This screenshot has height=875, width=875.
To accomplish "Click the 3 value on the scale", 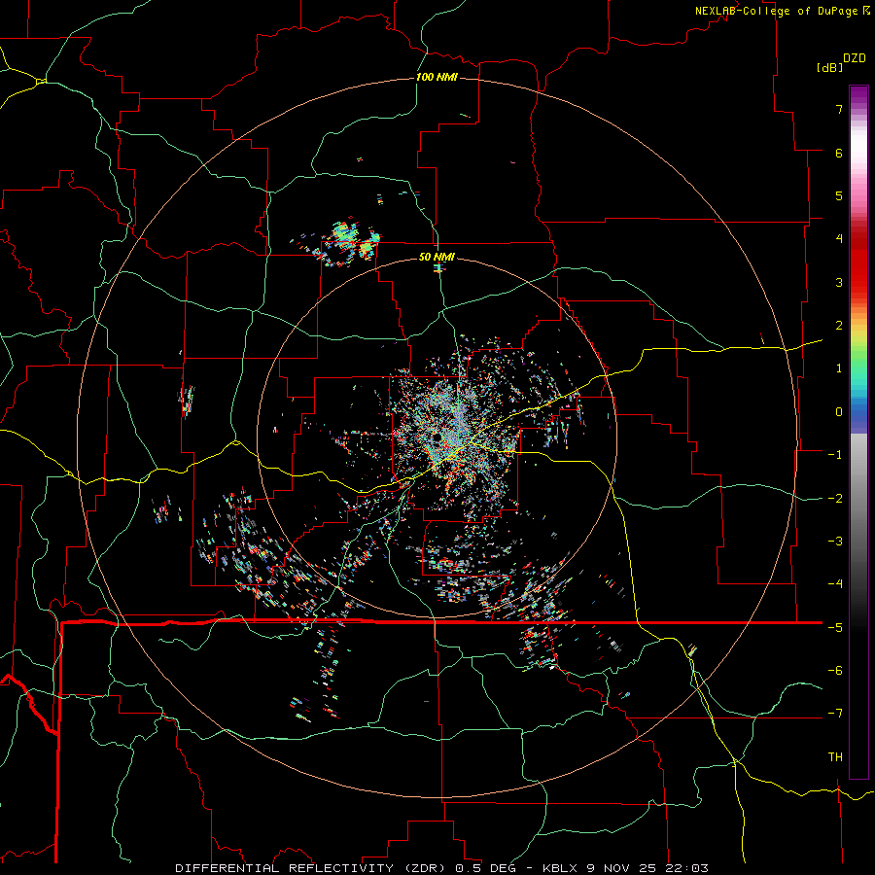I will tap(839, 282).
